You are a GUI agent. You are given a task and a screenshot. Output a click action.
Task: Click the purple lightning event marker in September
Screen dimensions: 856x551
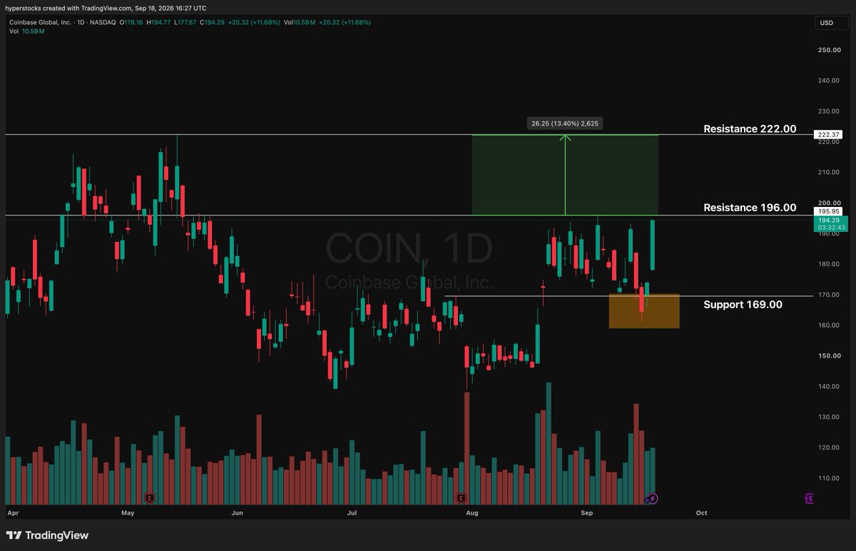click(x=651, y=498)
